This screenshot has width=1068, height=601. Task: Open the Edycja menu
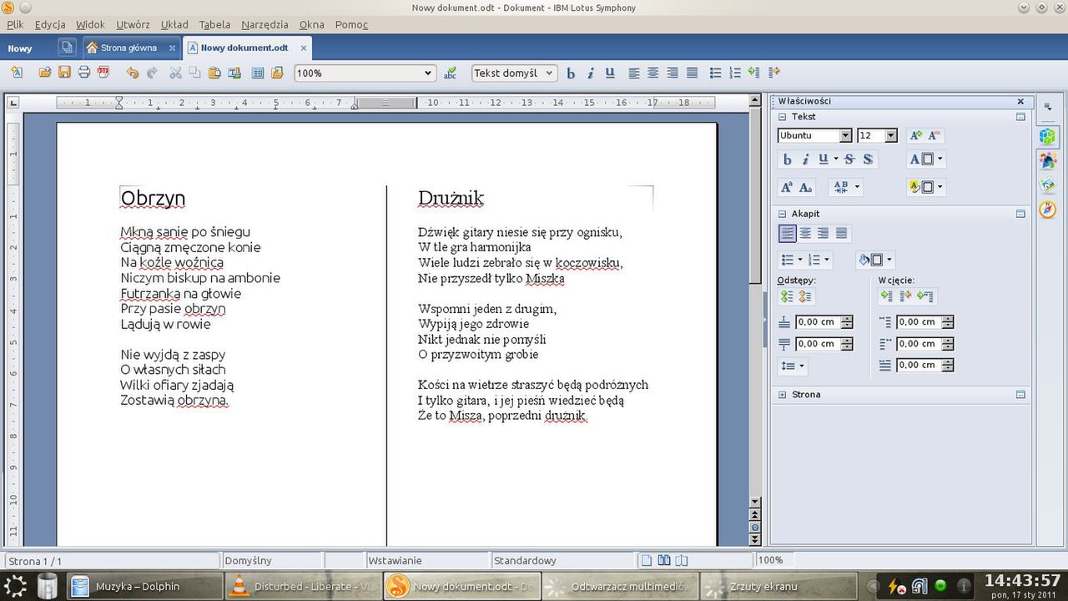pos(50,24)
